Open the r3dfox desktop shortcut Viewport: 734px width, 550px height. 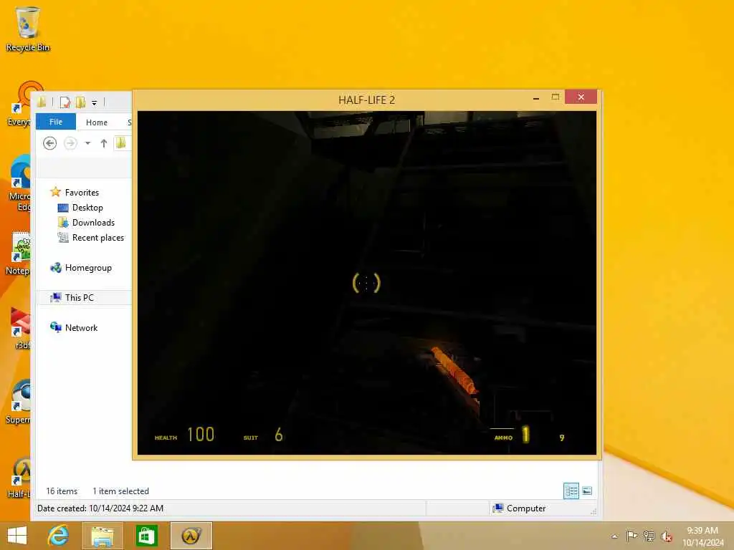pos(21,328)
